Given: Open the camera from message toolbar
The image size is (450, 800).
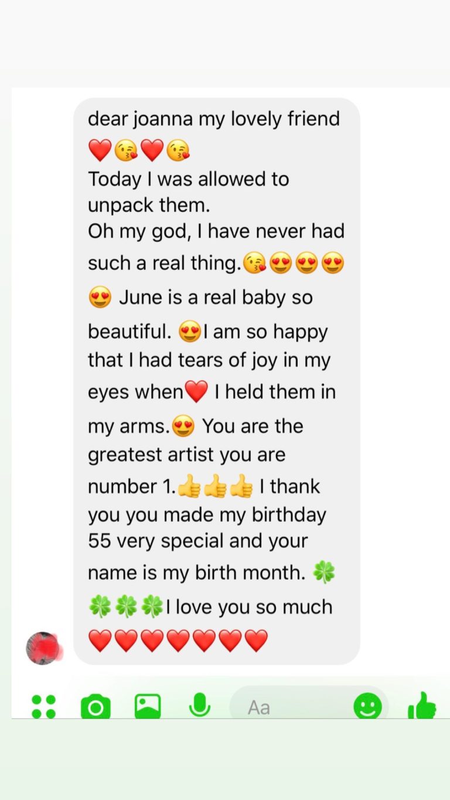Looking at the screenshot, I should pyautogui.click(x=96, y=706).
